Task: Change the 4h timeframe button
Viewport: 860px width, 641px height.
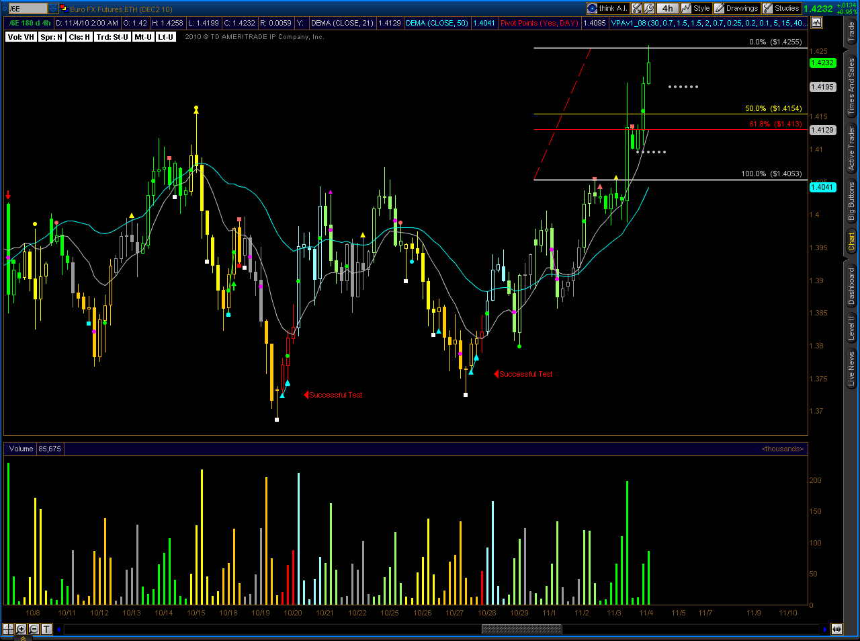Action: 667,8
